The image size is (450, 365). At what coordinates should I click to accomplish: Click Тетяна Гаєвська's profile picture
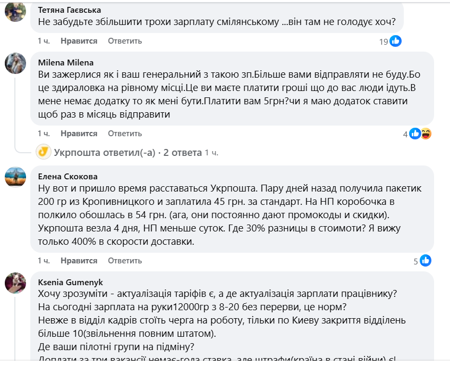[16, 12]
